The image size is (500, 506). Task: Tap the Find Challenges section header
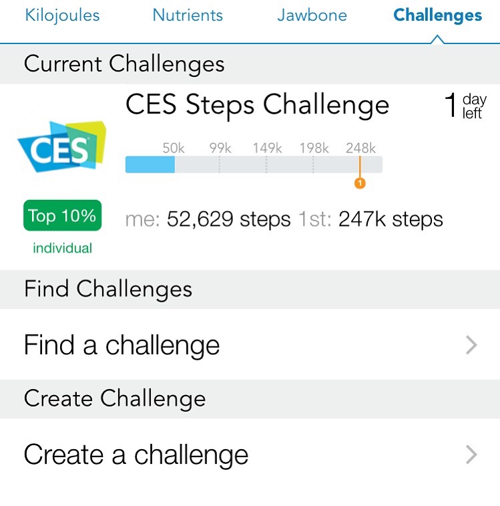(250, 289)
